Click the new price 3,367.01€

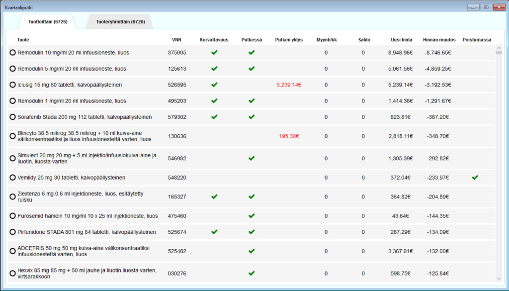401,251
